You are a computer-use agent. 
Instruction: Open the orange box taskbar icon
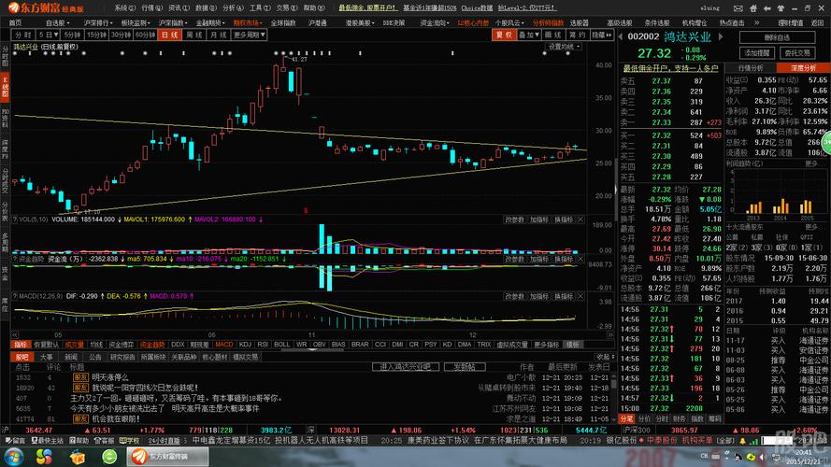(x=78, y=457)
